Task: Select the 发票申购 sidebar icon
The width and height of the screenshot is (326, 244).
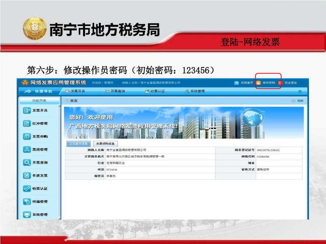Action: coord(27,137)
